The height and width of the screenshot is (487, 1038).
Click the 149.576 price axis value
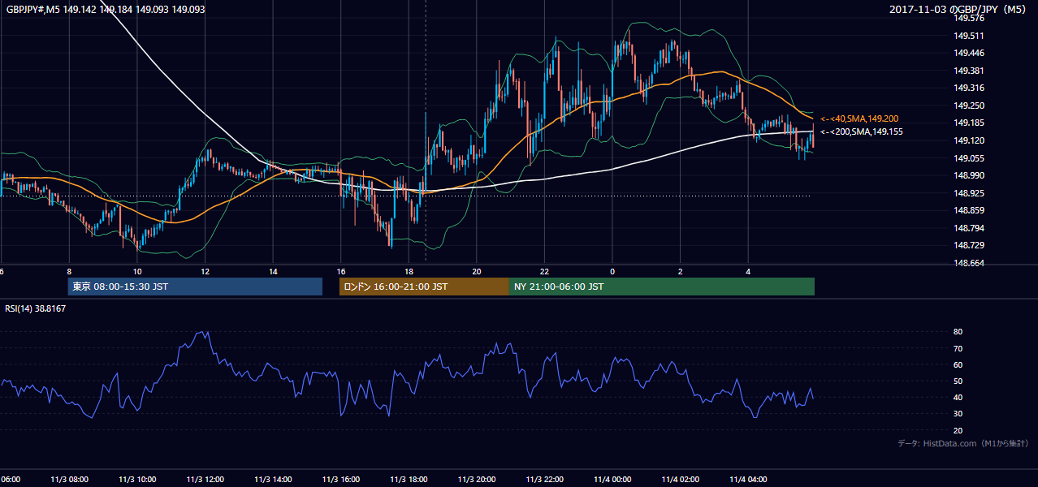970,18
